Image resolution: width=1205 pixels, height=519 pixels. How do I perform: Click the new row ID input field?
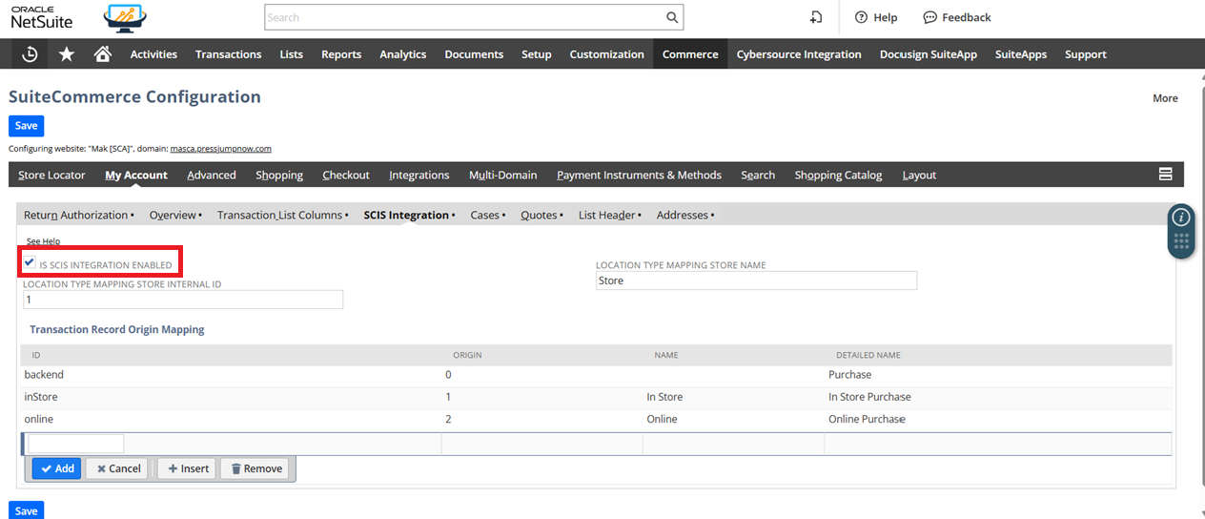[76, 444]
